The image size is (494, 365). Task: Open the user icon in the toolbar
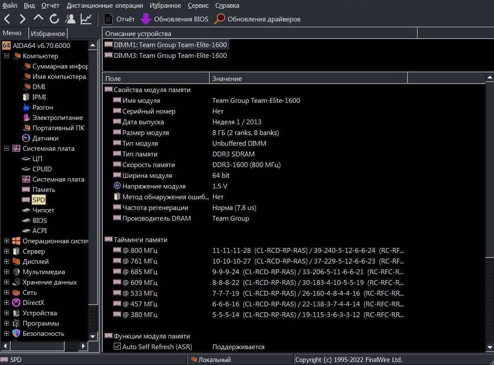70,19
